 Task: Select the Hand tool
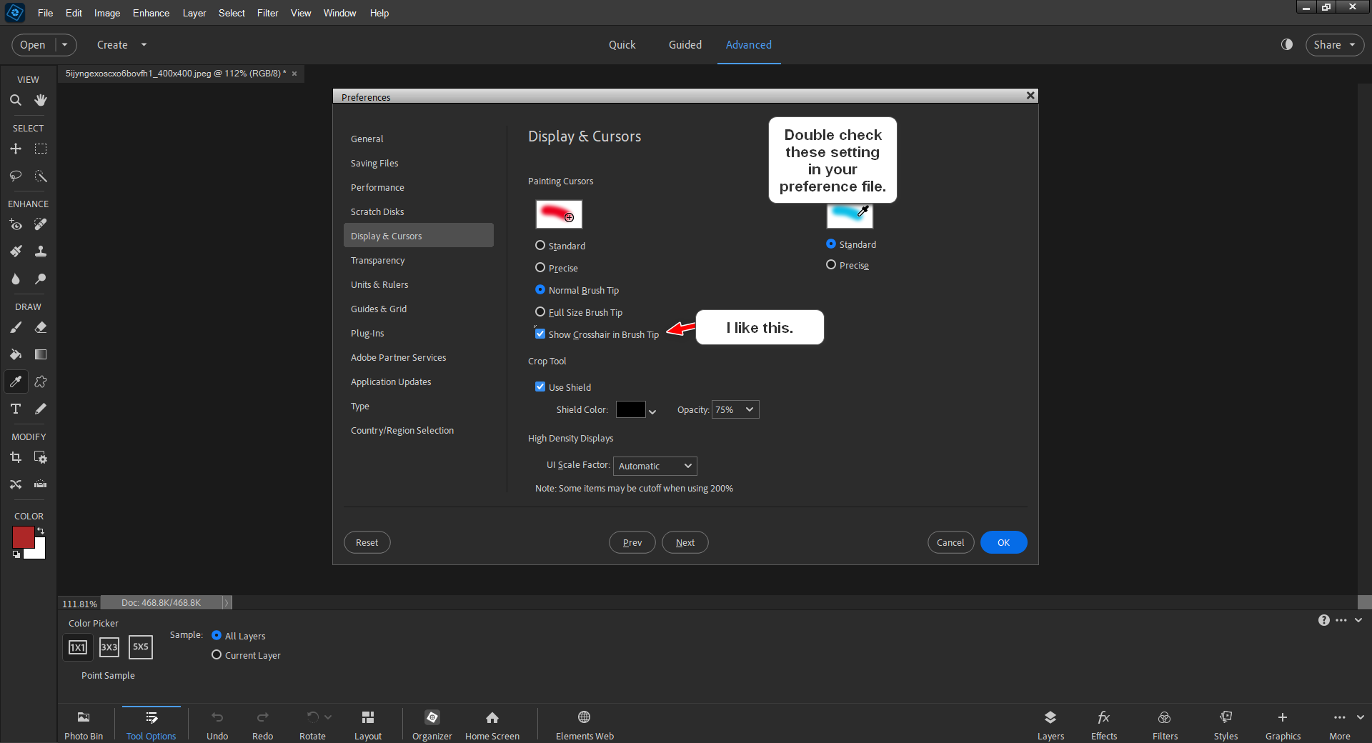40,100
